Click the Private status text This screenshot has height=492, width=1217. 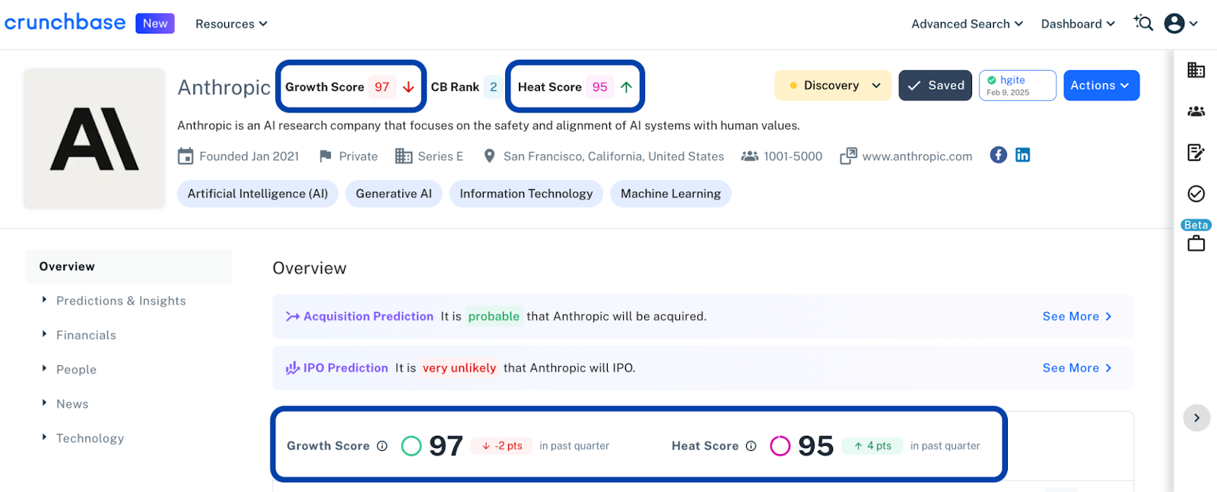pyautogui.click(x=358, y=156)
